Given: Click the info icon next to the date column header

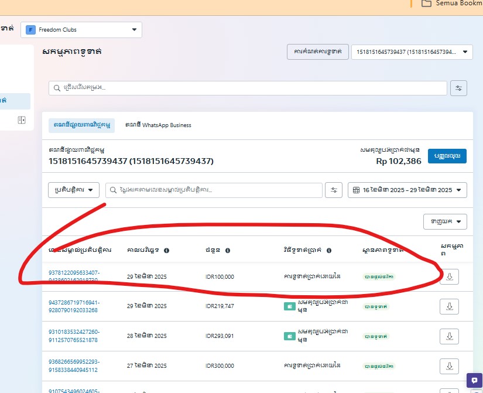Looking at the screenshot, I should coord(166,250).
